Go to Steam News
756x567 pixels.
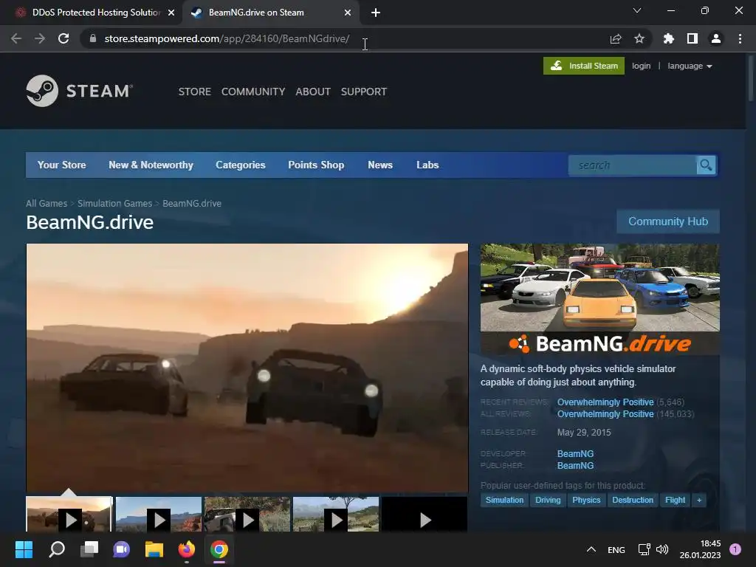tap(380, 165)
